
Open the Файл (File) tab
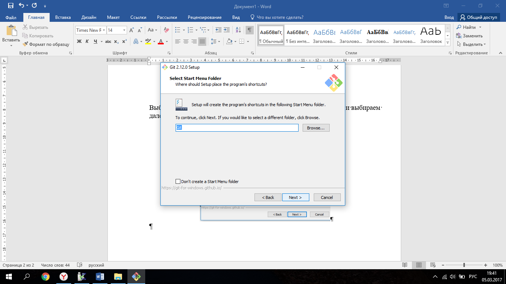tap(11, 17)
